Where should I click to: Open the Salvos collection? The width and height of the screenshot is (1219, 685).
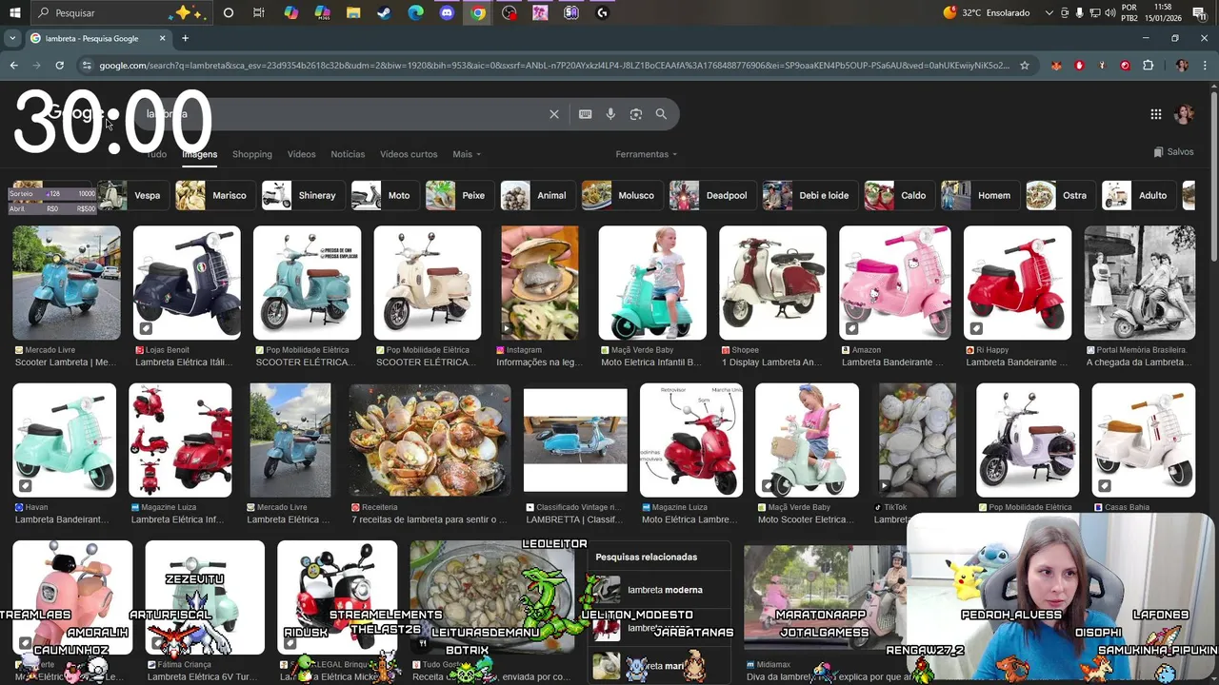(1173, 152)
